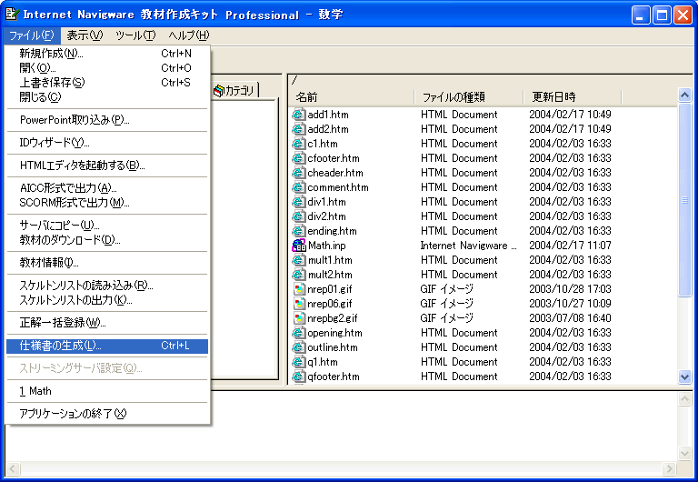Open recent file 1 Math

pos(107,391)
